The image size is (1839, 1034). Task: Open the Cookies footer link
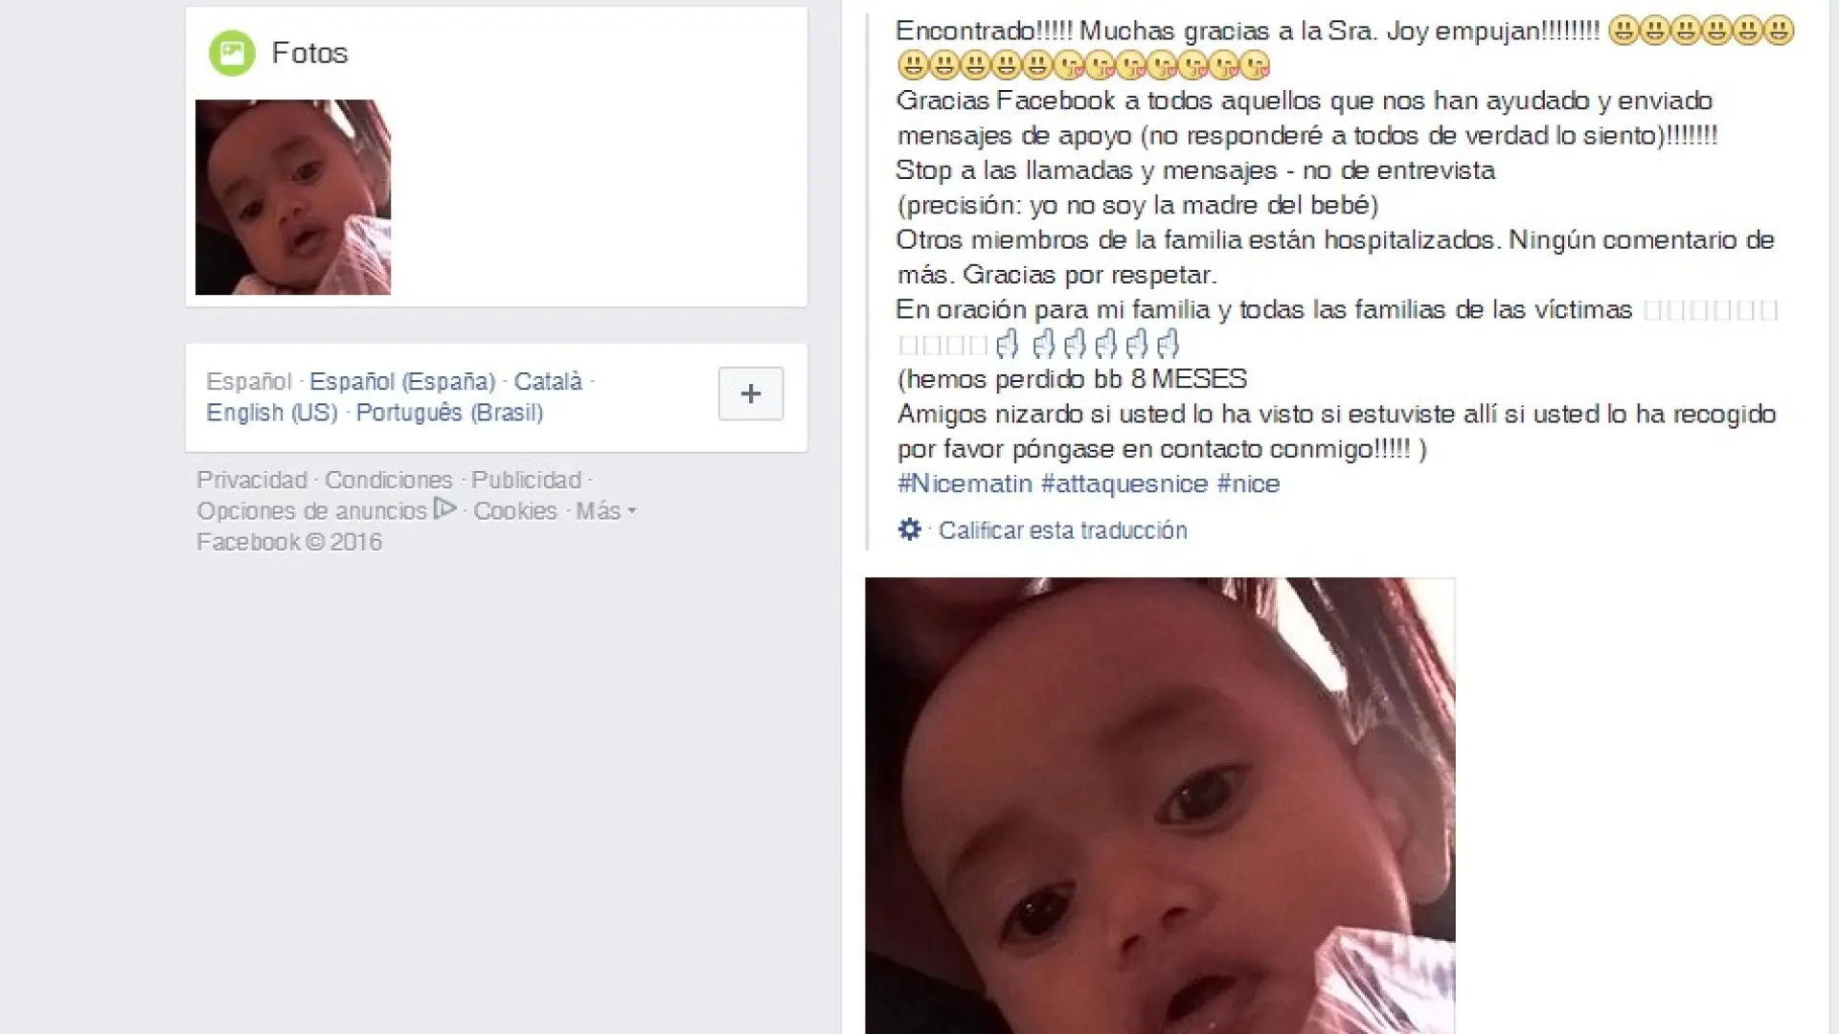click(x=515, y=511)
